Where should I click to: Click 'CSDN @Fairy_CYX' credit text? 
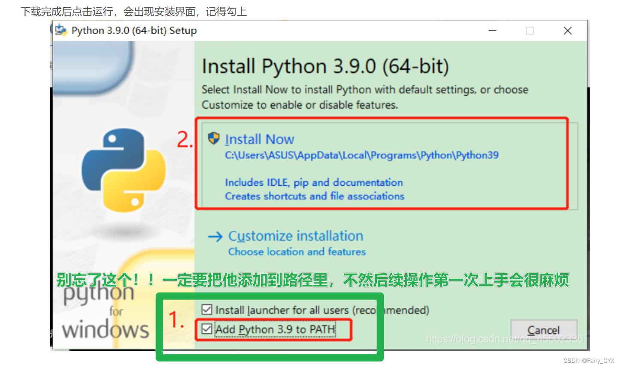click(x=588, y=361)
